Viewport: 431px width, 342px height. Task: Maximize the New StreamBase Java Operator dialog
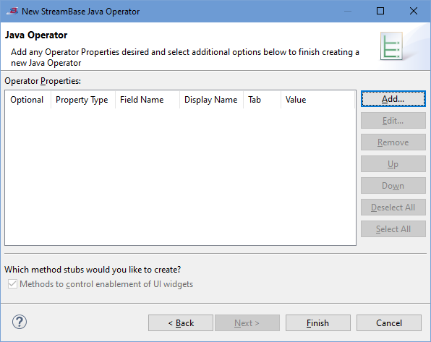380,12
